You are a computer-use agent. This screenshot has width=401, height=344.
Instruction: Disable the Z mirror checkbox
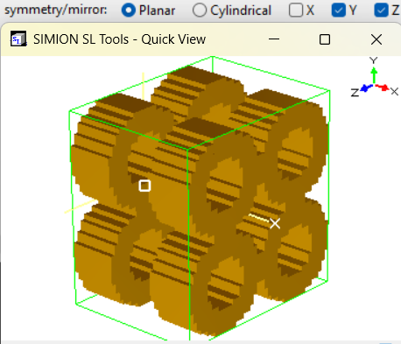[x=381, y=11]
